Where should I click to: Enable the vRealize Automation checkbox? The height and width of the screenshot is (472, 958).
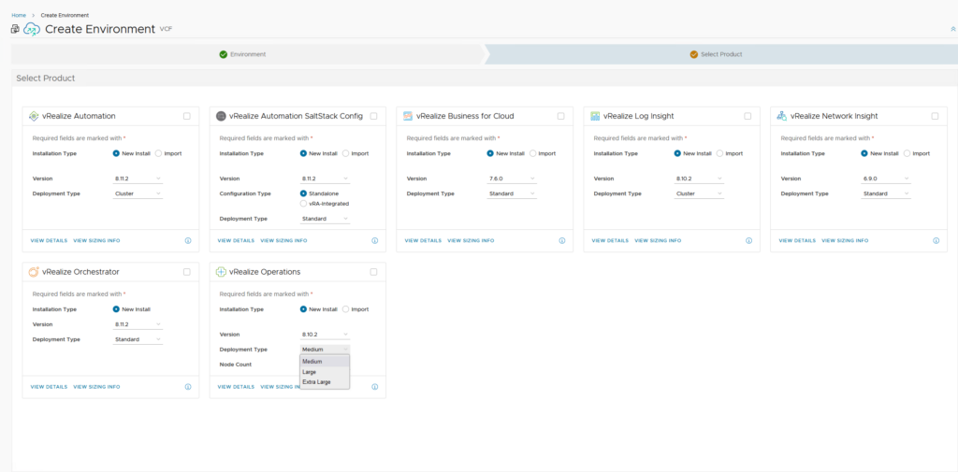click(187, 116)
